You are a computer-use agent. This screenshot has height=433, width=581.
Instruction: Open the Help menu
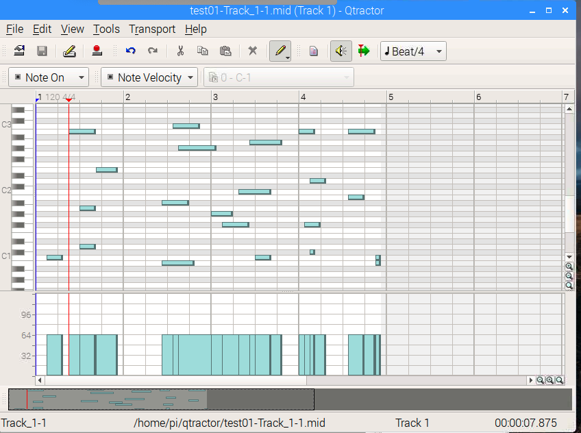pos(196,29)
